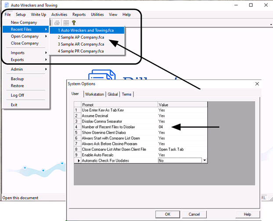Choose Restore from the File menu
The height and width of the screenshot is (221, 273).
click(x=26, y=86)
